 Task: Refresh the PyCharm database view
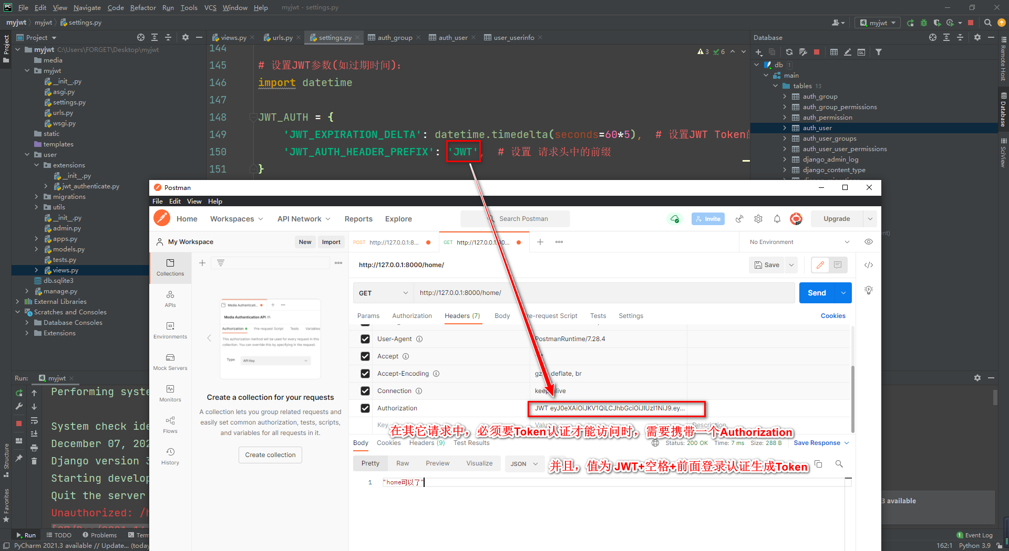coord(789,52)
